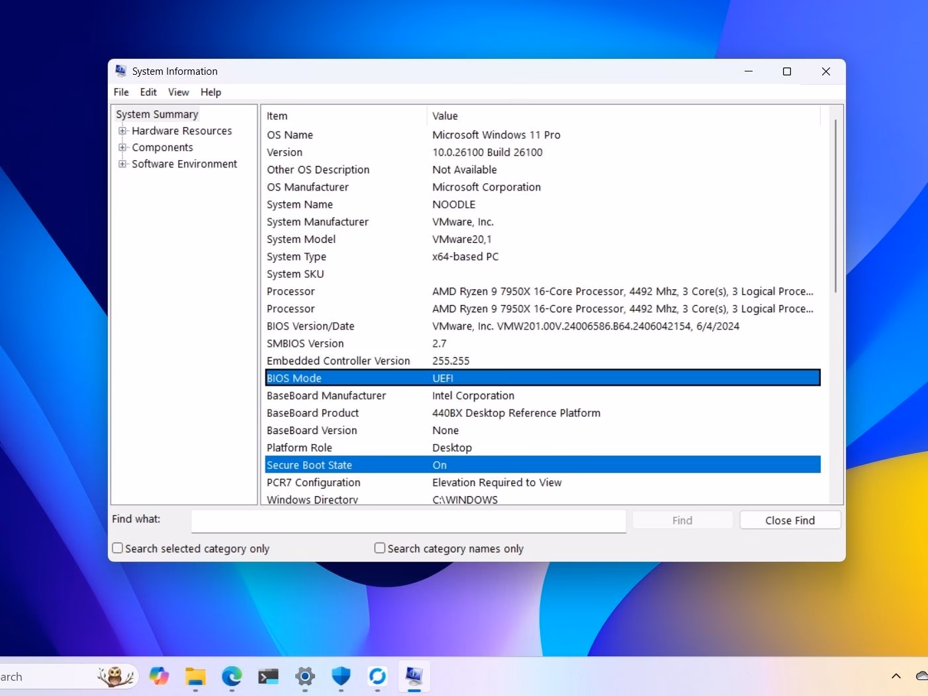The width and height of the screenshot is (928, 696).
Task: Click the Find button
Action: (682, 520)
